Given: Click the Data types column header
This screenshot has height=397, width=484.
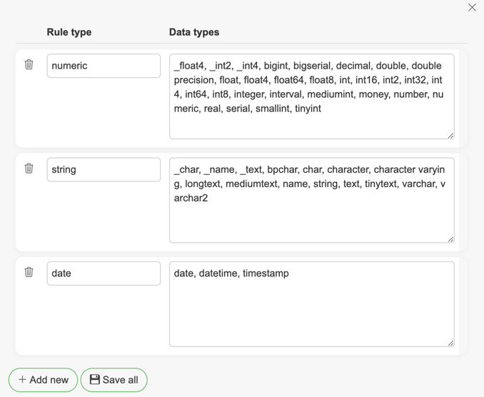Looking at the screenshot, I should (x=194, y=32).
